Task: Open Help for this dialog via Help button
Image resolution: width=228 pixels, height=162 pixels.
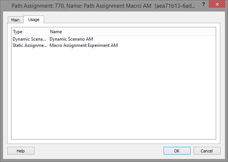Action: pos(21,151)
